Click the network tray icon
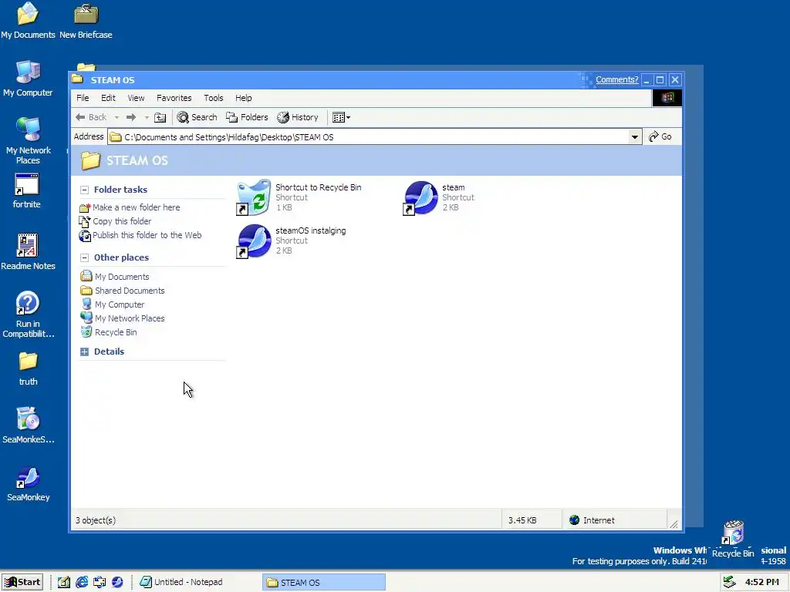Viewport: 790px width, 592px height. tap(730, 582)
